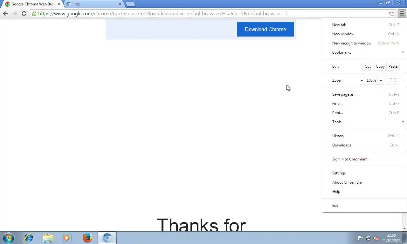
Task: Open Windows Media Player from the taskbar
Action: [67, 238]
